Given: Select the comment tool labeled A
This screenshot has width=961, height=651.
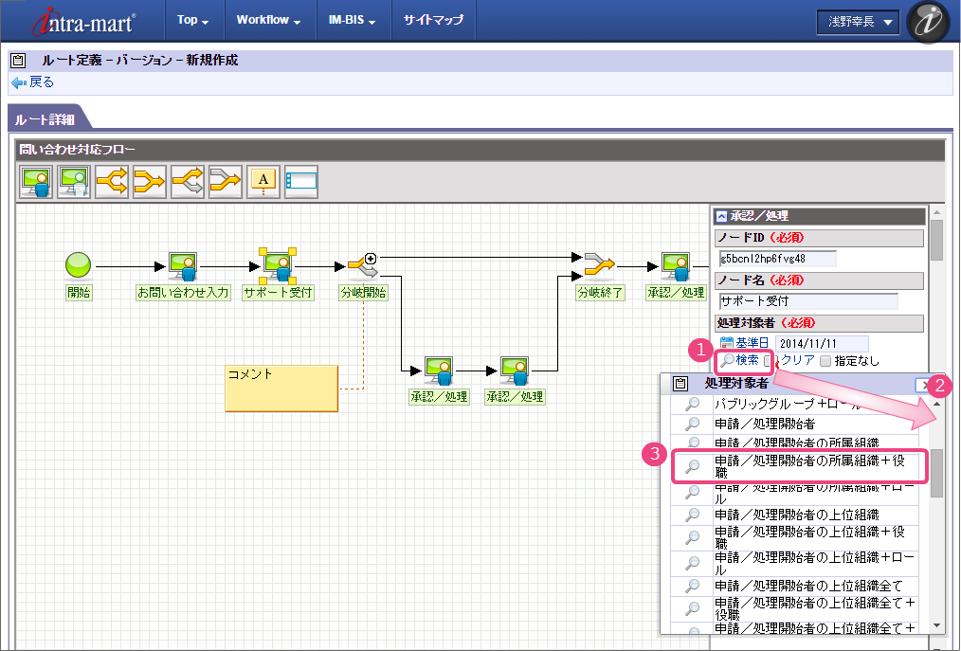Looking at the screenshot, I should [x=263, y=182].
